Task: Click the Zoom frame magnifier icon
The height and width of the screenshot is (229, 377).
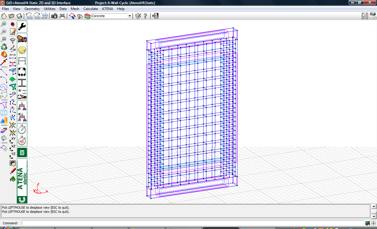Action: [4, 39]
